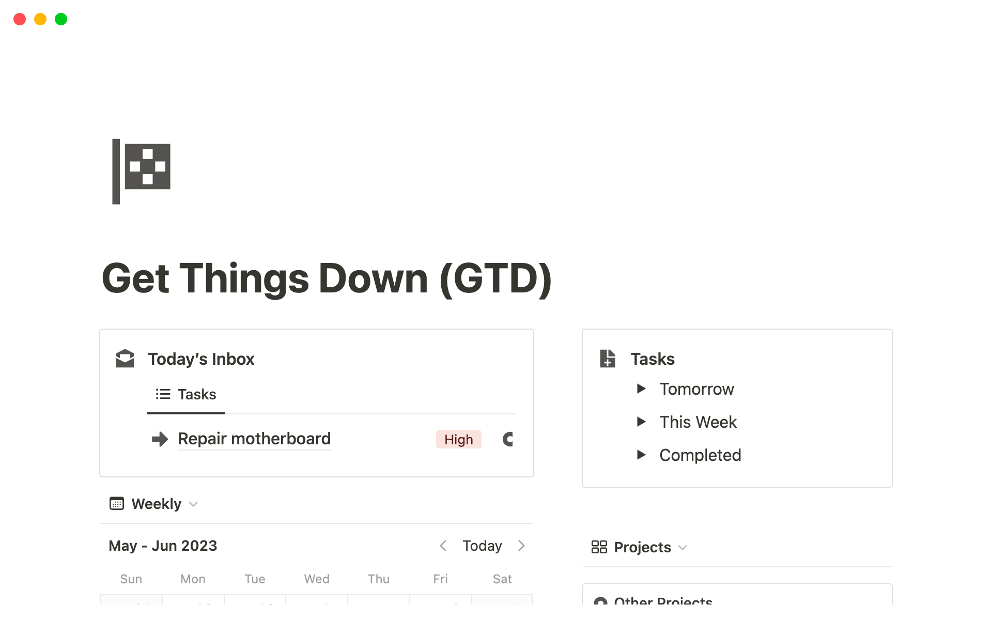992x620 pixels.
Task: Open the Repair motherboard task
Action: click(254, 439)
